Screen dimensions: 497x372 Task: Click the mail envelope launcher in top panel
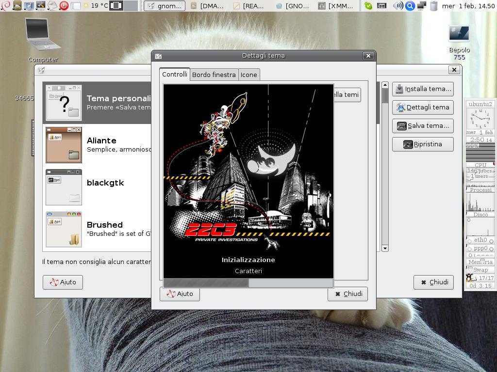[52, 5]
